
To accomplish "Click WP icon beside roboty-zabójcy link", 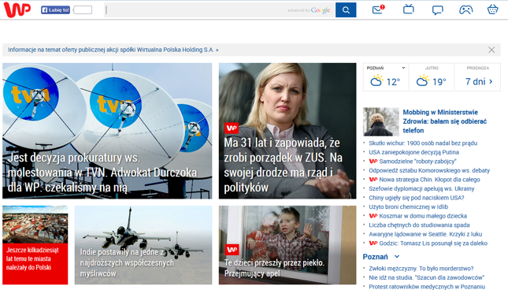I will (x=373, y=161).
